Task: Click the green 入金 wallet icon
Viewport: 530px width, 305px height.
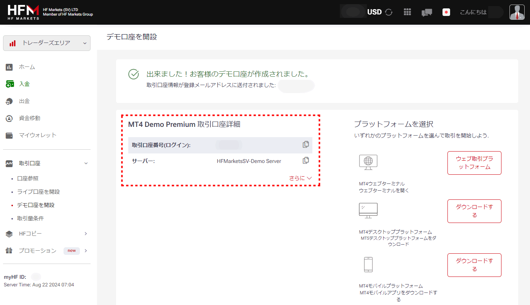Action: click(x=10, y=84)
